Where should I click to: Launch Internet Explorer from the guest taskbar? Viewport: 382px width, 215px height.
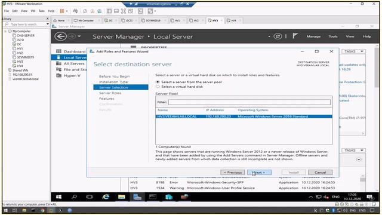(106, 197)
